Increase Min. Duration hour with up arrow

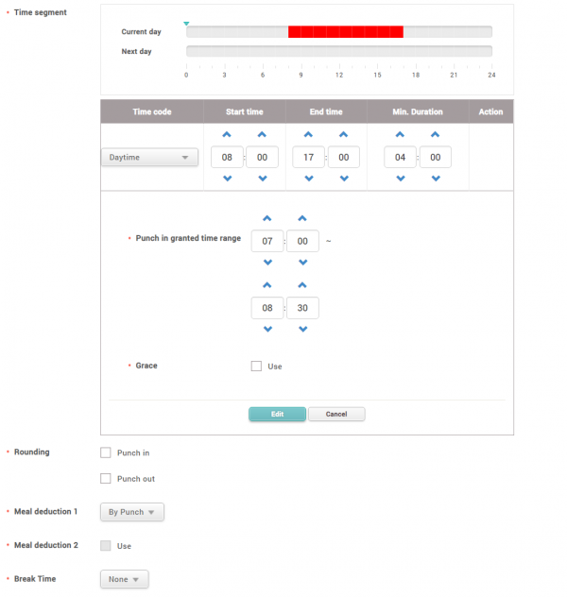coord(400,136)
